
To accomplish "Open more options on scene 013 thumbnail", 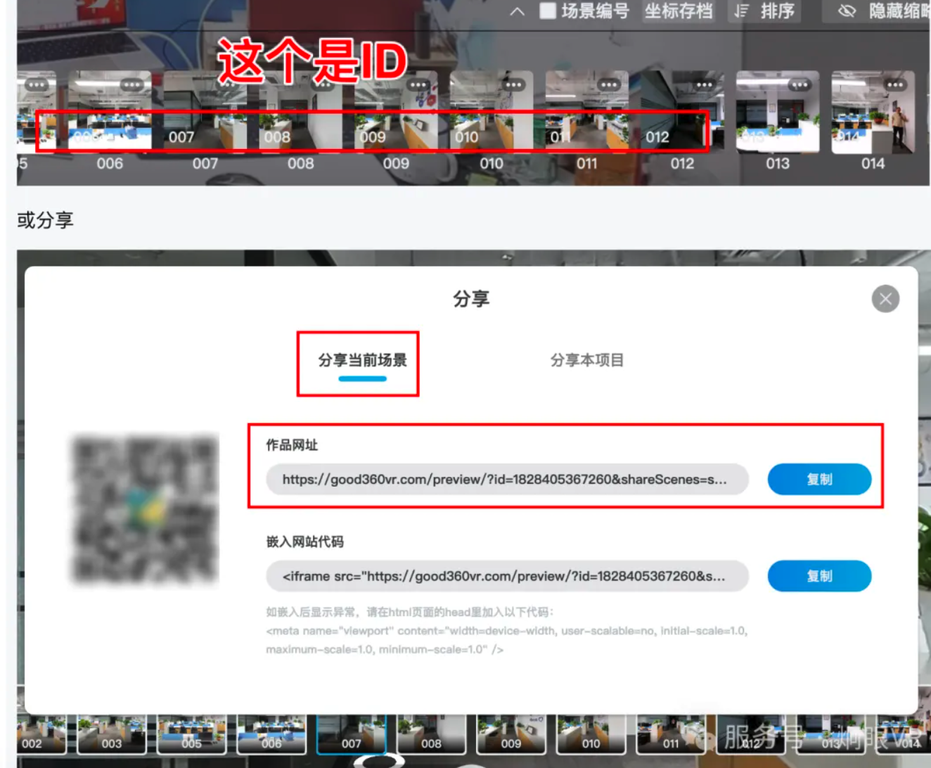I will coord(800,85).
